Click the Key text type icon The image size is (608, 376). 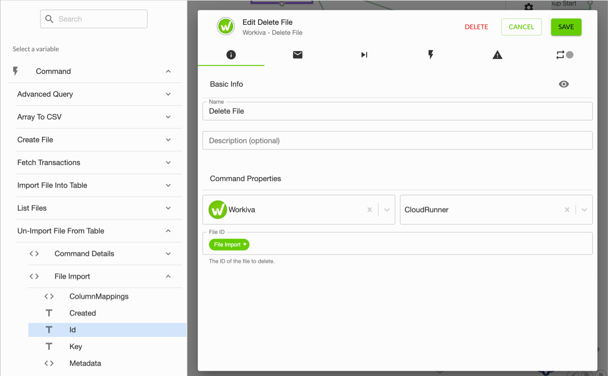click(49, 346)
